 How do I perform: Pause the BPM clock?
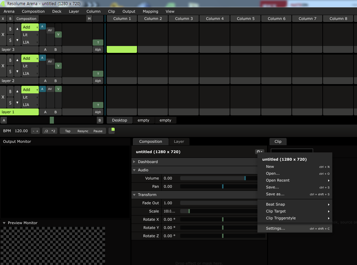[98, 131]
